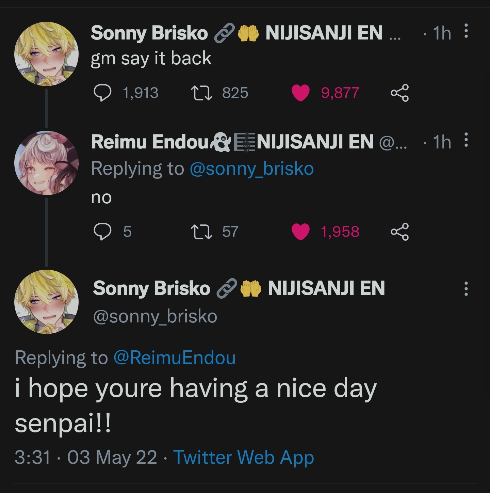The height and width of the screenshot is (493, 490).
Task: Share Reimu Endou's "no" reply
Action: click(399, 232)
